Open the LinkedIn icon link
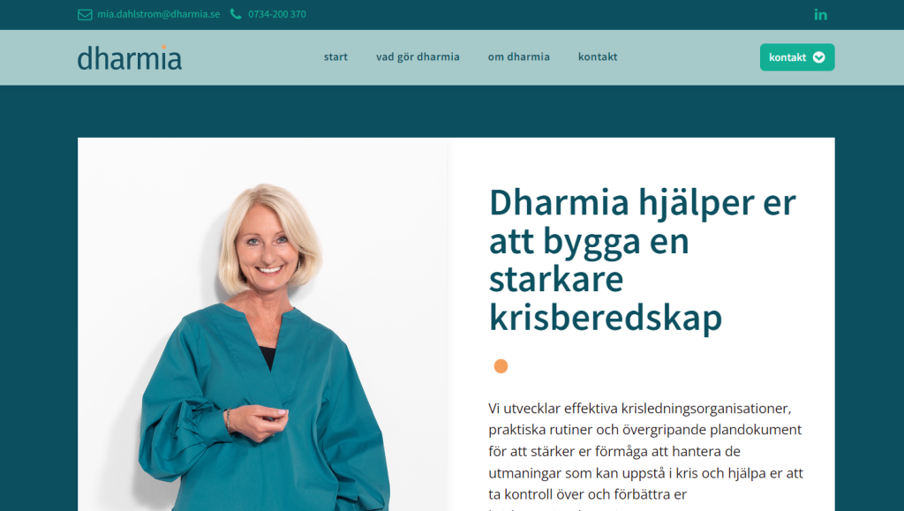The width and height of the screenshot is (904, 511). (820, 14)
